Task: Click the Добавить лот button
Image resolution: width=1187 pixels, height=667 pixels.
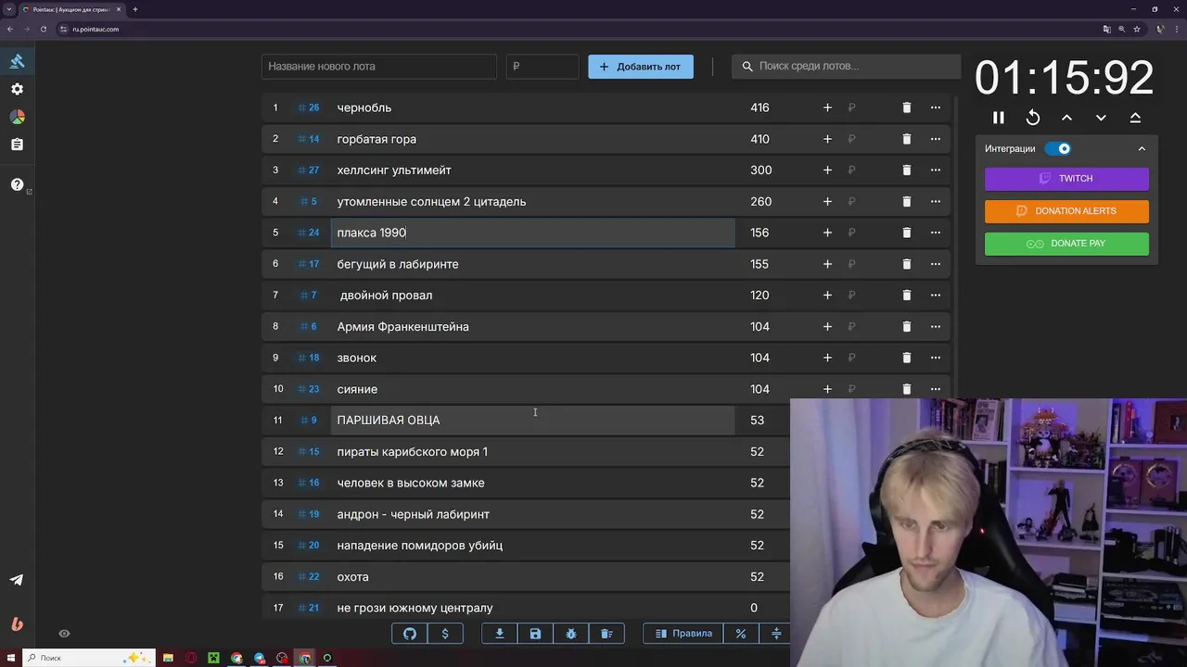Action: [641, 67]
